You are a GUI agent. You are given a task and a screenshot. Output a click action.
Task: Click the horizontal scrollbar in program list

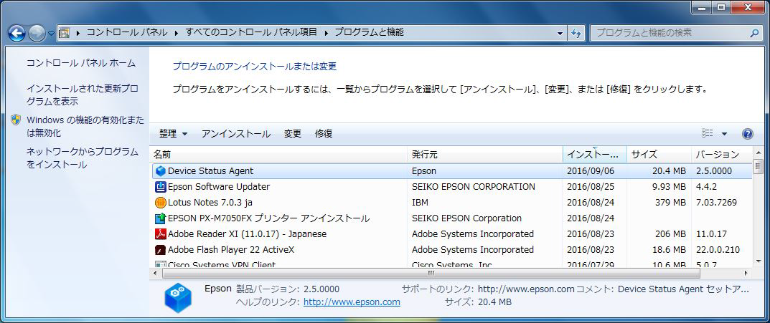431,273
